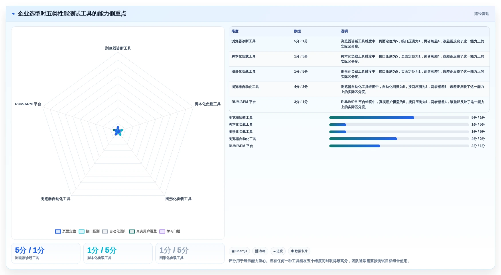Click the lightning icon beside the title
The width and height of the screenshot is (501, 275).
click(x=13, y=14)
